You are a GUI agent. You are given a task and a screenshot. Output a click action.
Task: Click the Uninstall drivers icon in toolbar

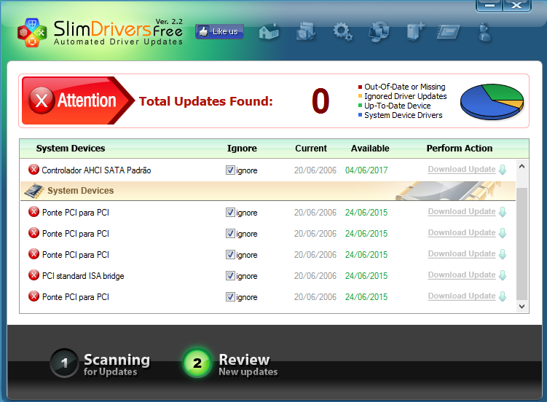click(x=305, y=32)
